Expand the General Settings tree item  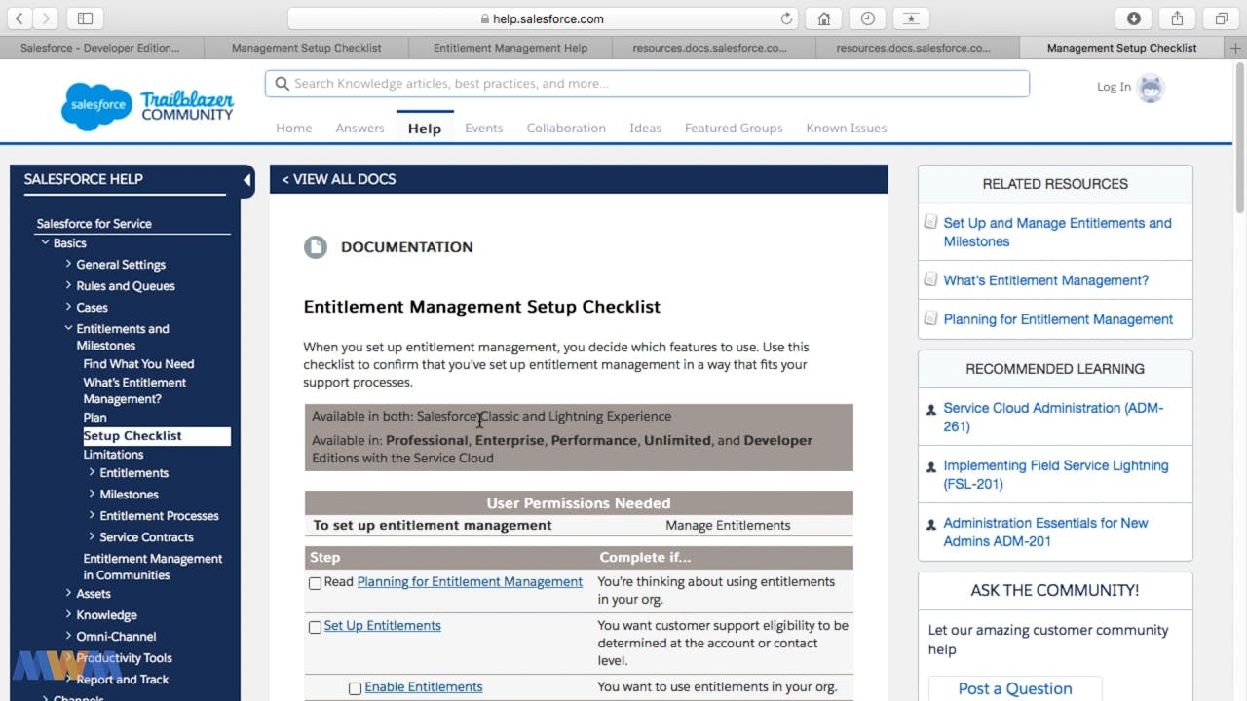point(68,264)
